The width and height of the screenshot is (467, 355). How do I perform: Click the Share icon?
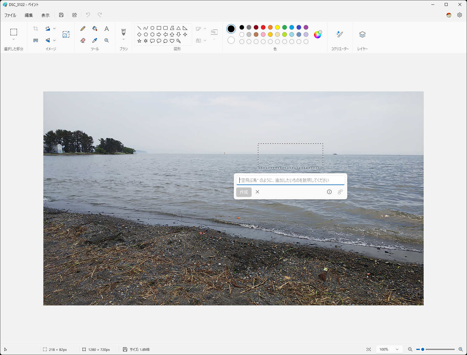(x=75, y=15)
